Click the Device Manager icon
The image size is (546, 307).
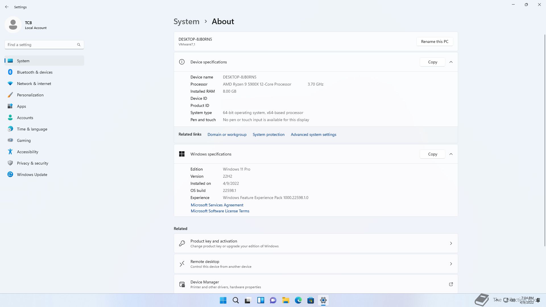pyautogui.click(x=182, y=284)
